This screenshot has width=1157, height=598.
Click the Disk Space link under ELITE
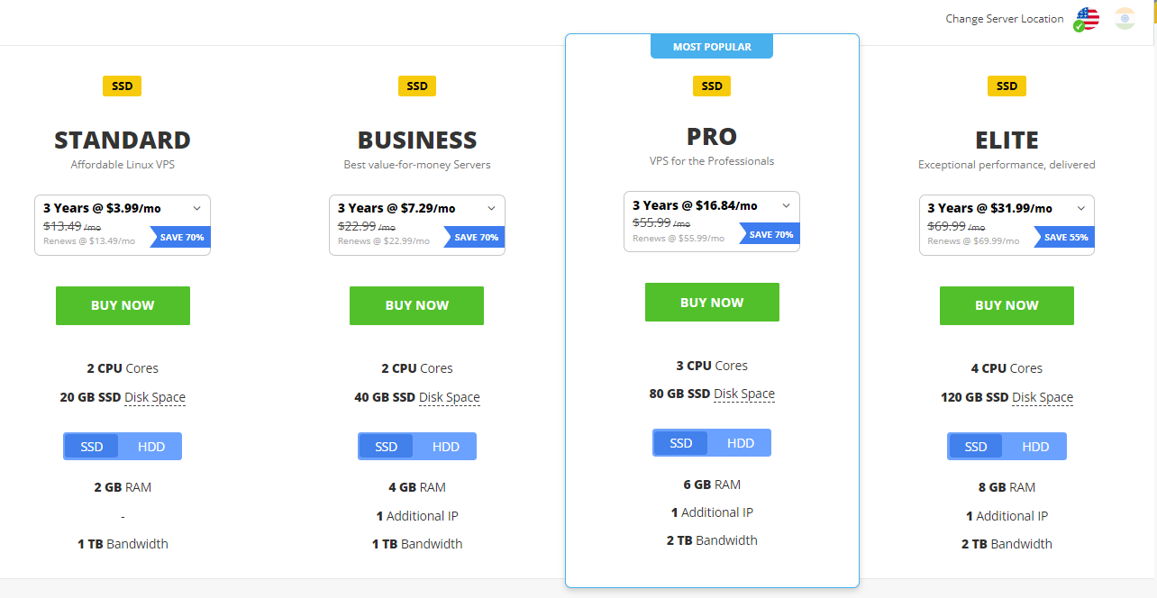pos(1043,397)
